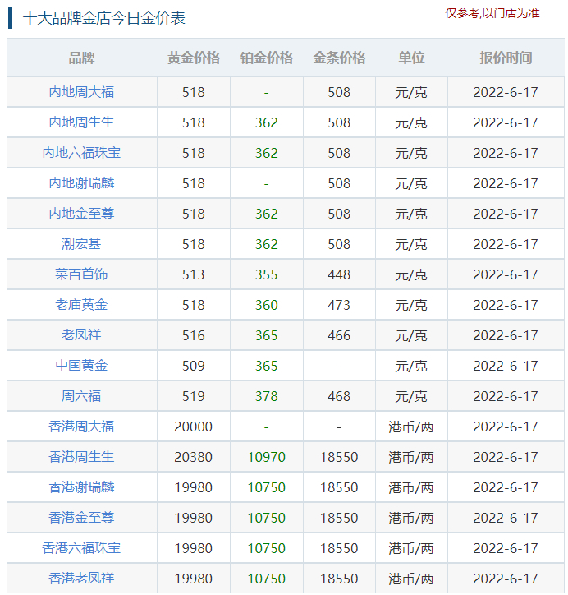Select gold bar price 468 for 周六福
This screenshot has width=568, height=595.
[339, 397]
